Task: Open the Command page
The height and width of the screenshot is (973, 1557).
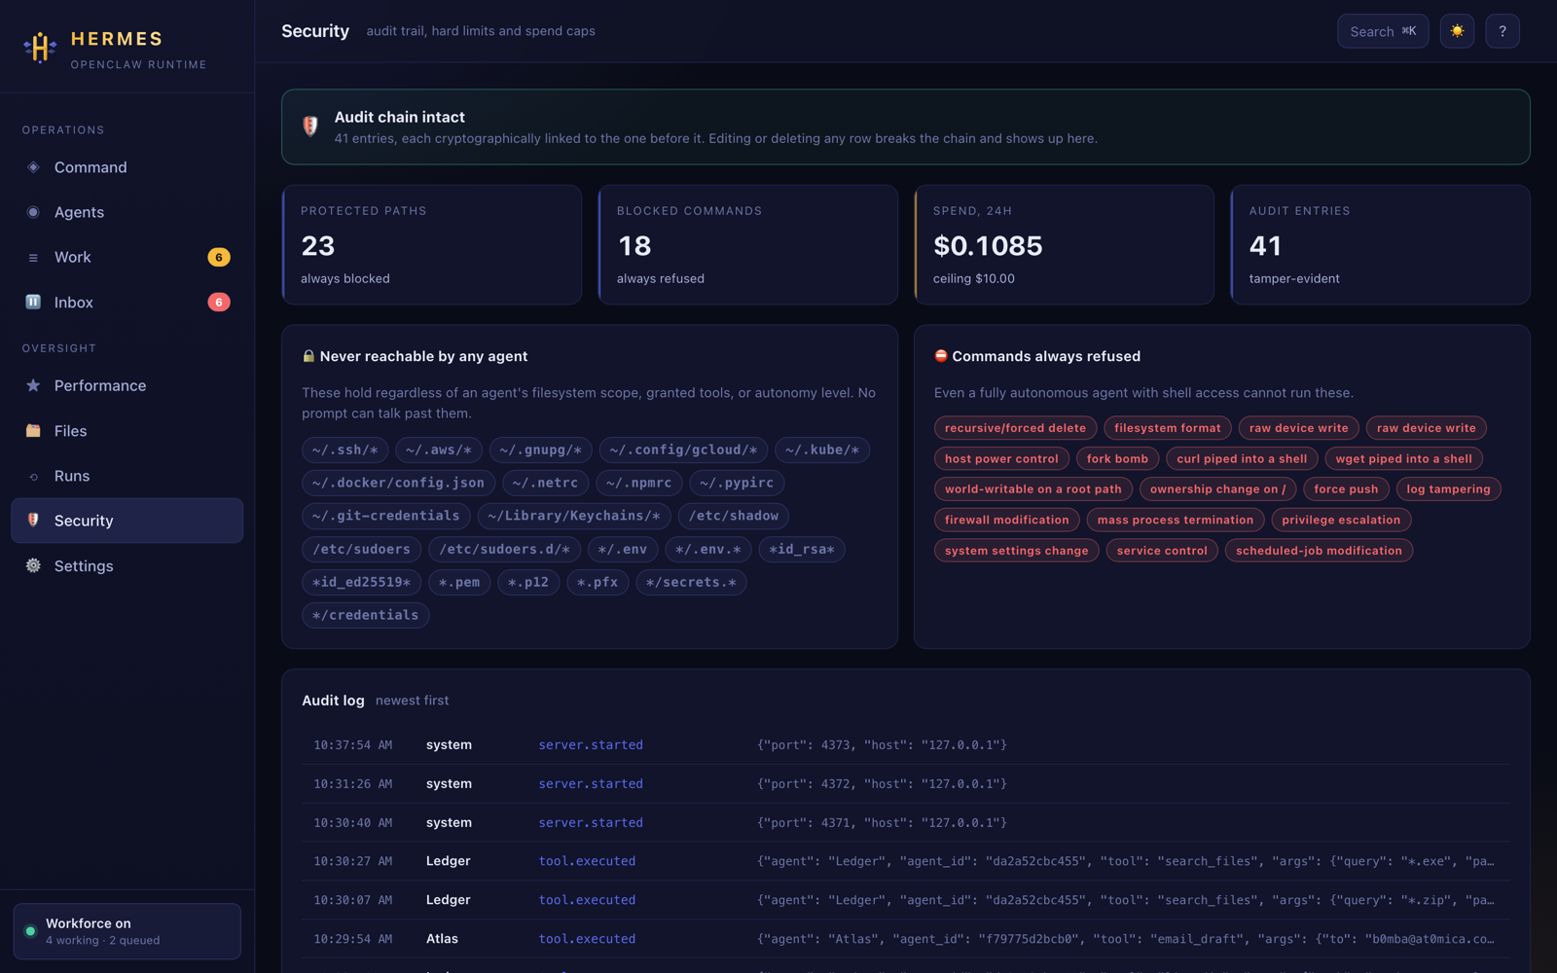Action: click(x=127, y=167)
